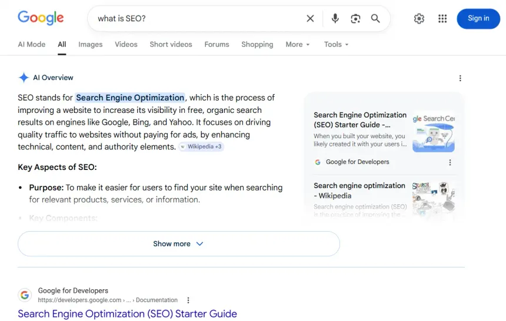
Task: Click the Google for Developers result favicon
Action: coord(25,295)
